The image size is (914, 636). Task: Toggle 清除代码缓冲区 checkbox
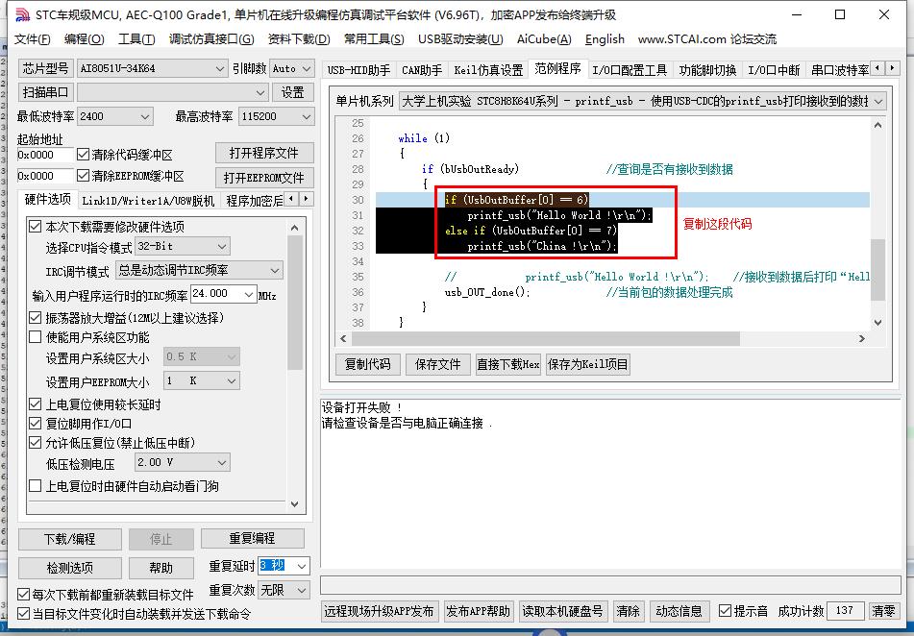pyautogui.click(x=83, y=153)
